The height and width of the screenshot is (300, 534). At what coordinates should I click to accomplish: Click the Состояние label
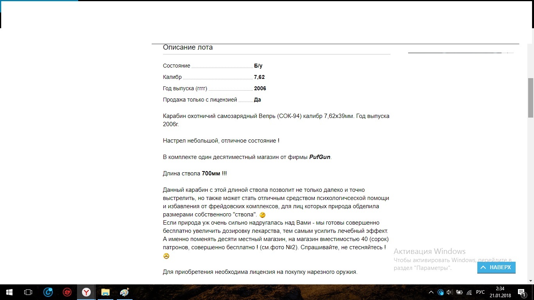coord(177,66)
